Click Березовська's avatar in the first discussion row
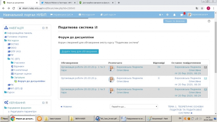 coord(112,68)
